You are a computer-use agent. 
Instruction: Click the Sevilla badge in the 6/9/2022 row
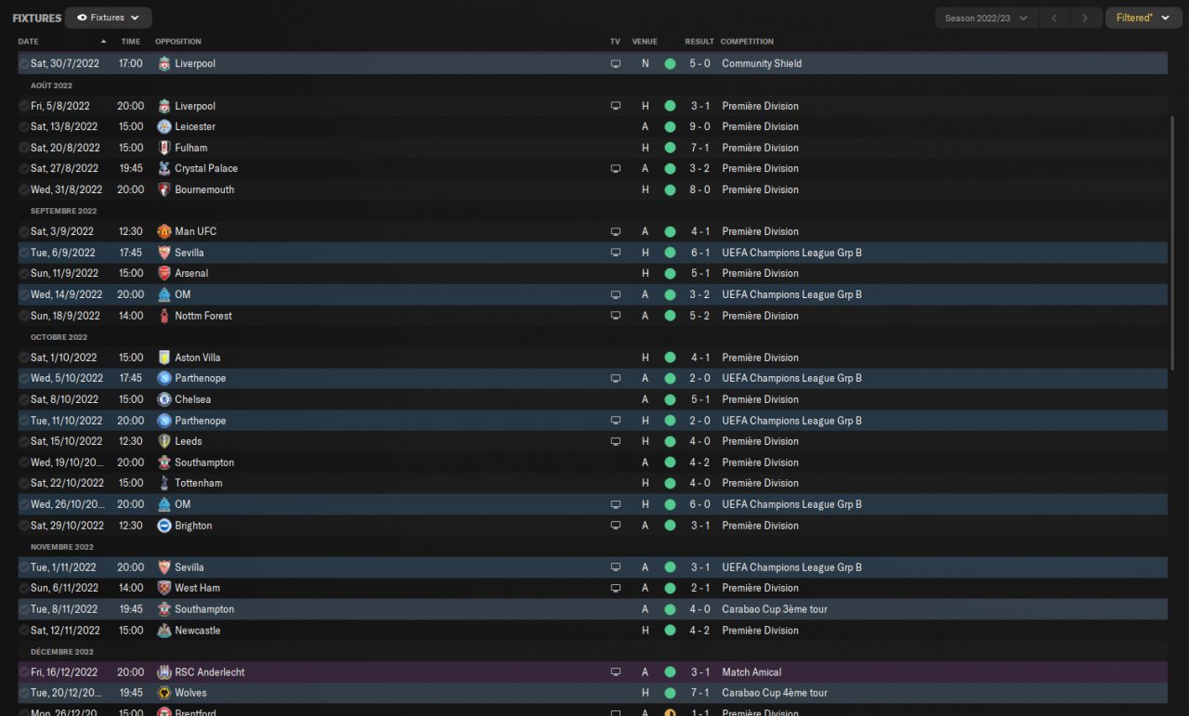pos(163,253)
